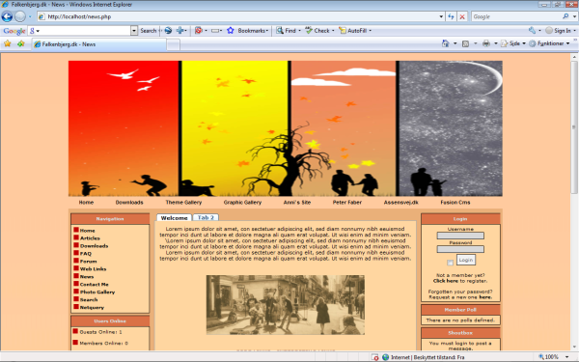Click the Add to Favorites icon

(x=20, y=43)
